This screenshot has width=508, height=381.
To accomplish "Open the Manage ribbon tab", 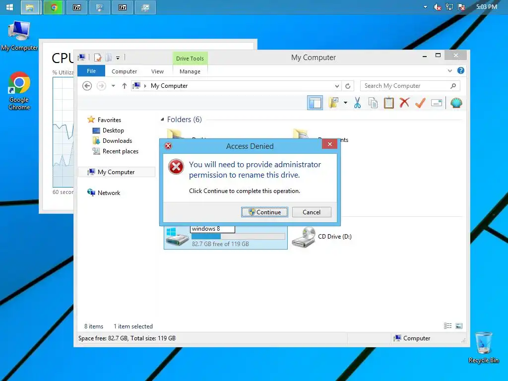I will tap(190, 71).
